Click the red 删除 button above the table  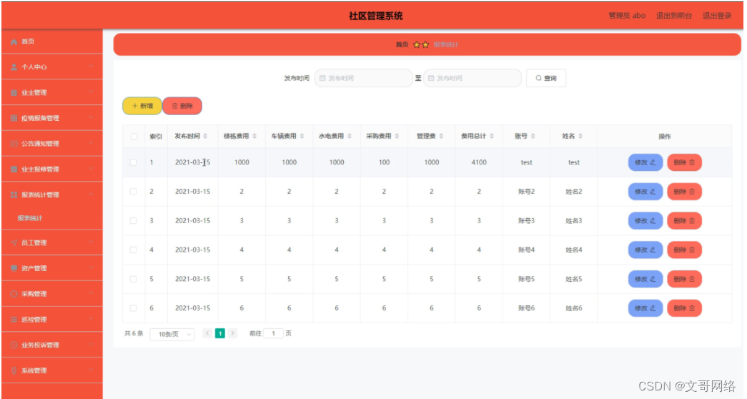click(x=182, y=106)
